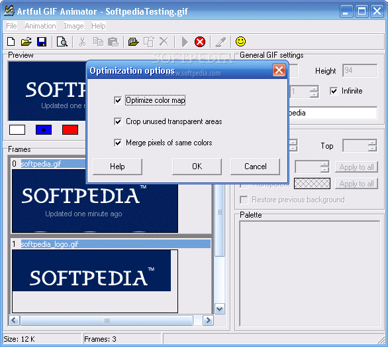This screenshot has width=388, height=347.
Task: Maximize the Artful GIF Animator window
Action: point(362,11)
